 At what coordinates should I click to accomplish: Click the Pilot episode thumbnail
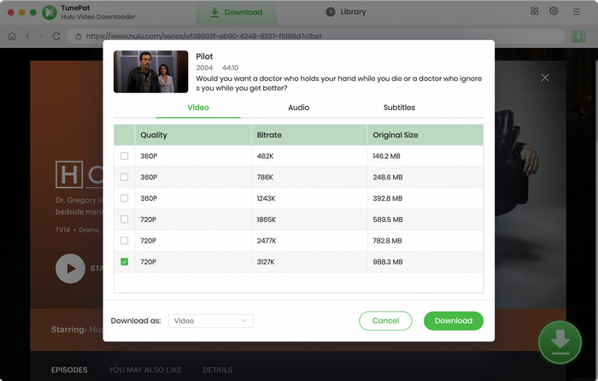coord(150,72)
